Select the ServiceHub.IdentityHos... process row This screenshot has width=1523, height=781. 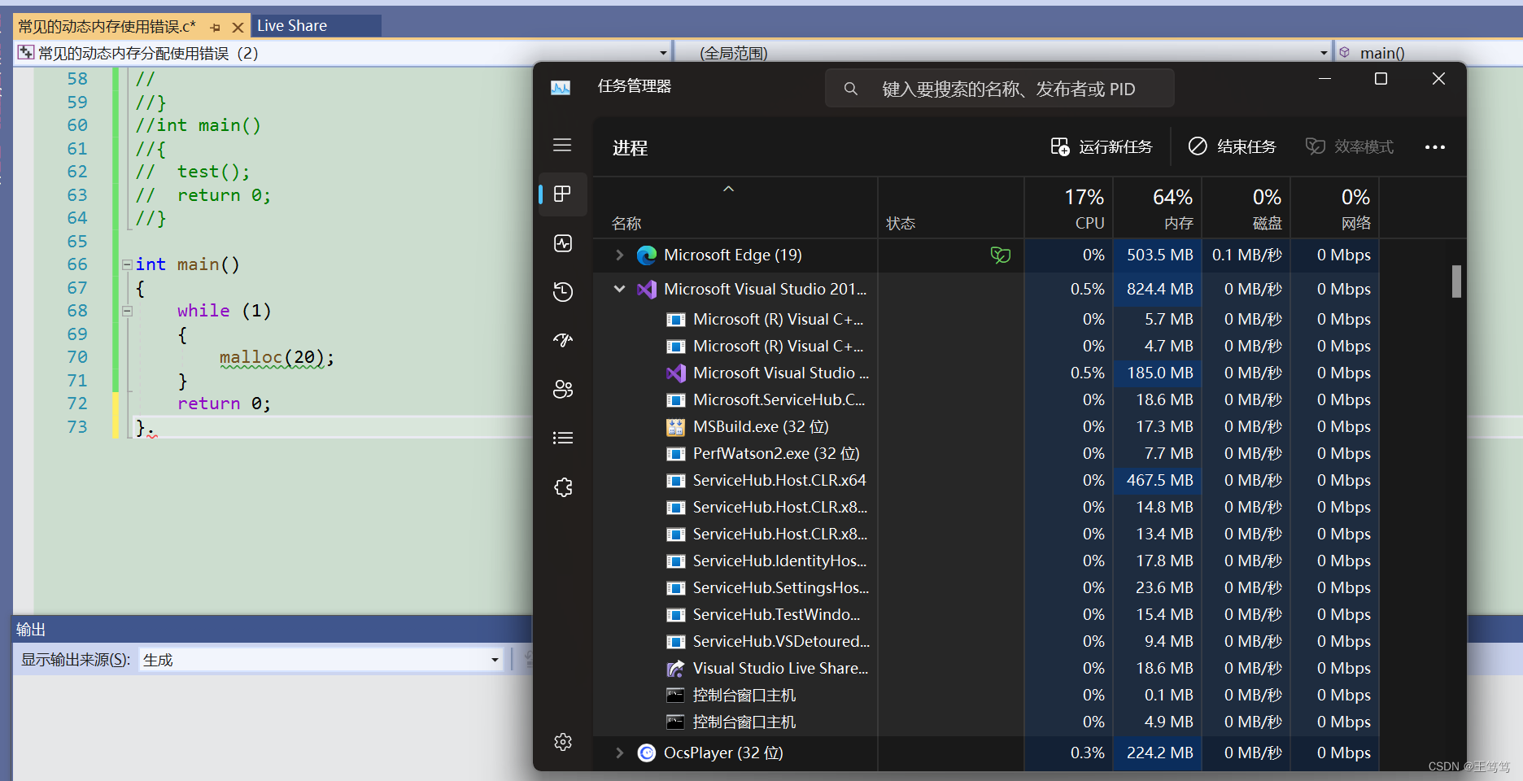(x=986, y=561)
